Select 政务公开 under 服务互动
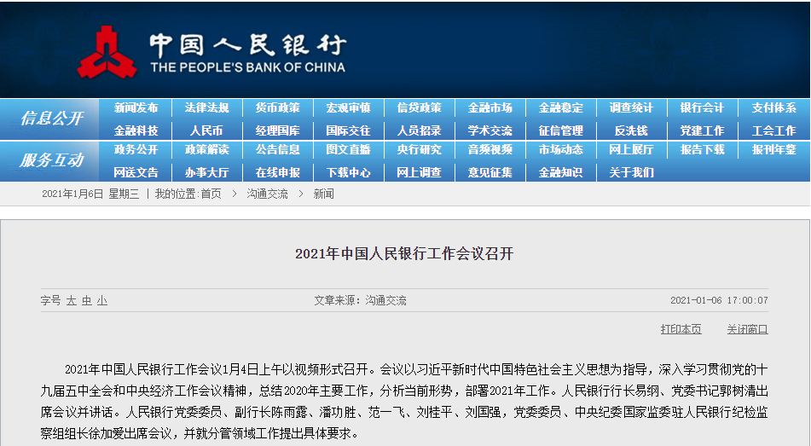 [x=136, y=150]
